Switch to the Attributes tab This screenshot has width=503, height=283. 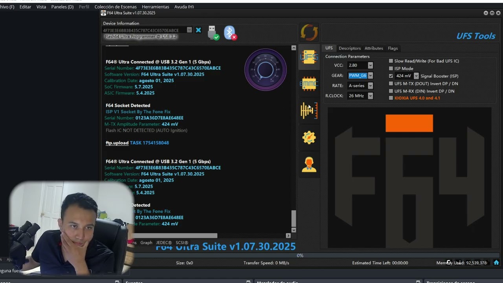click(x=374, y=48)
